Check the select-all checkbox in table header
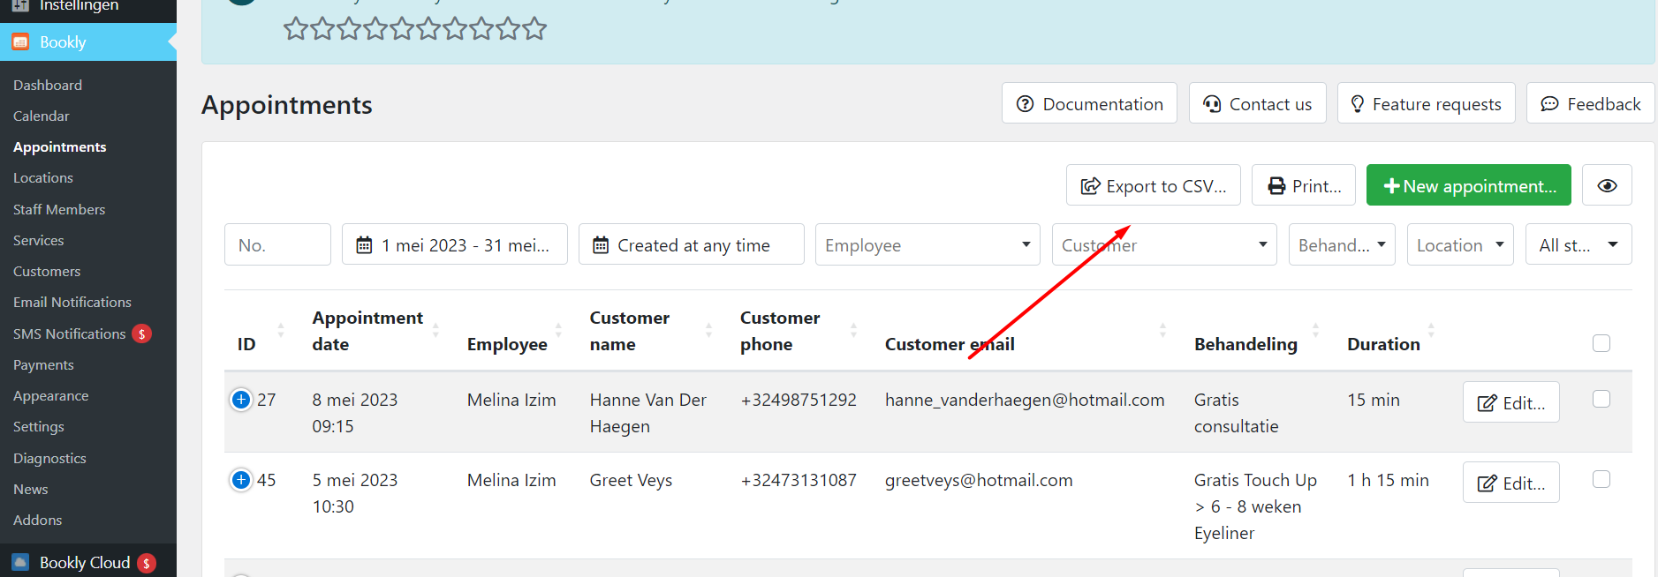Screen dimensions: 1658x577 [1601, 343]
